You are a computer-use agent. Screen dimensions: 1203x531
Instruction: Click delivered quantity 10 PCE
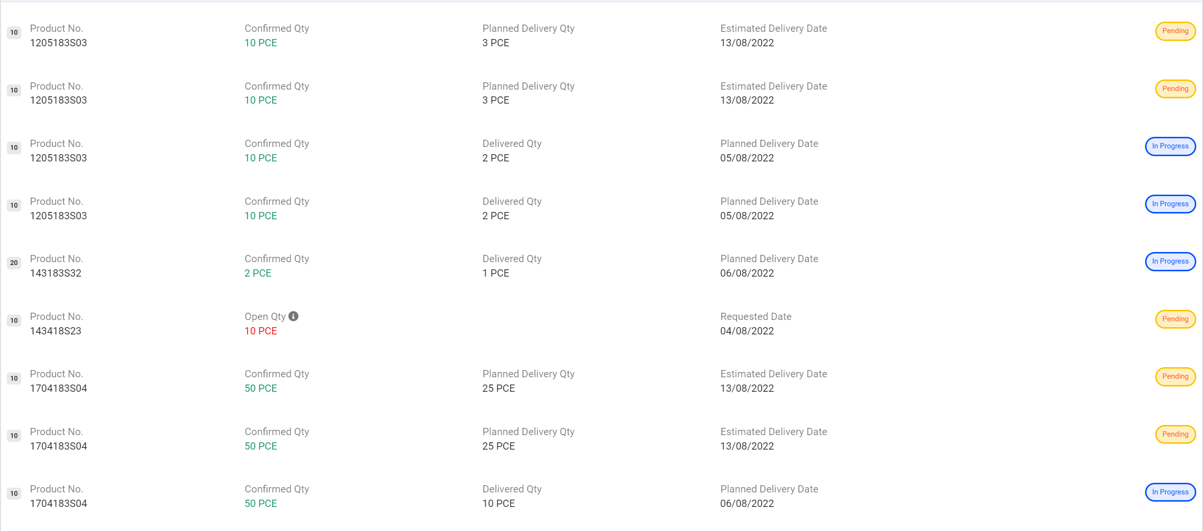(498, 504)
